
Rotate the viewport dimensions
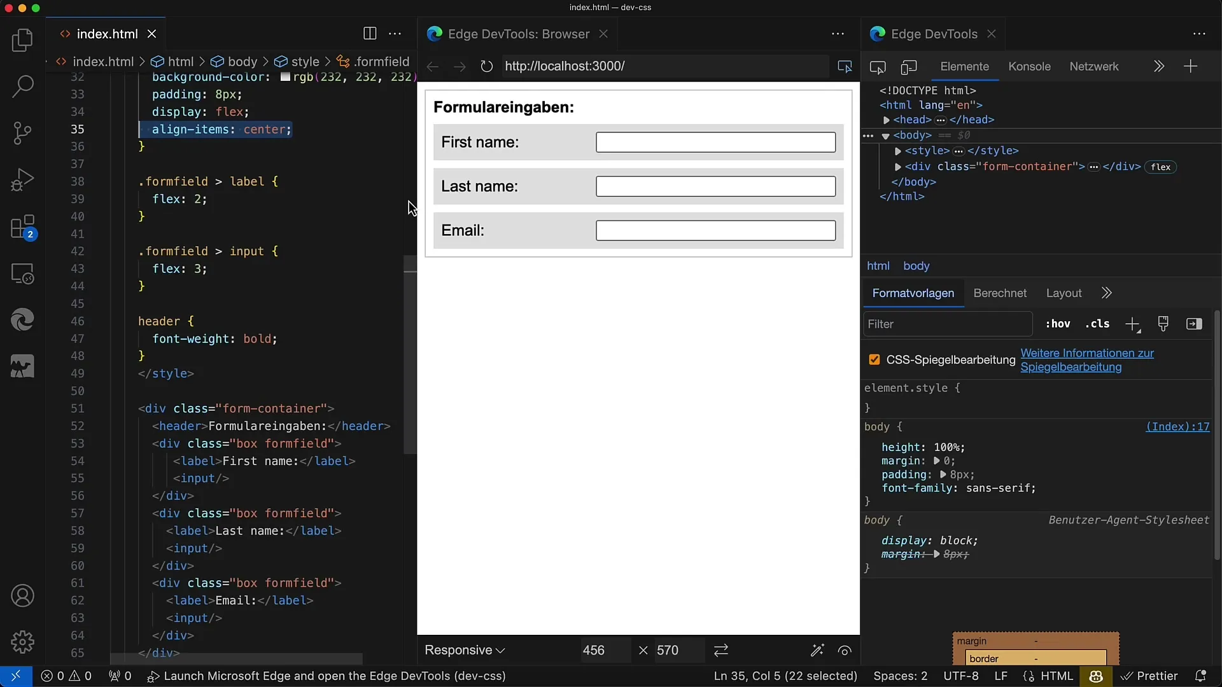721,650
